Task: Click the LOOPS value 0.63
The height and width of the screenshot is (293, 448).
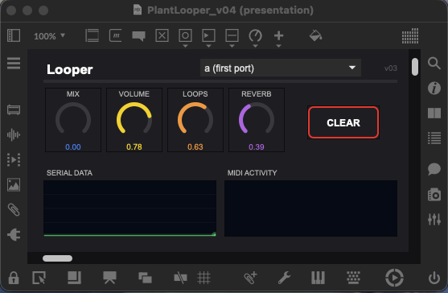Action: click(195, 147)
